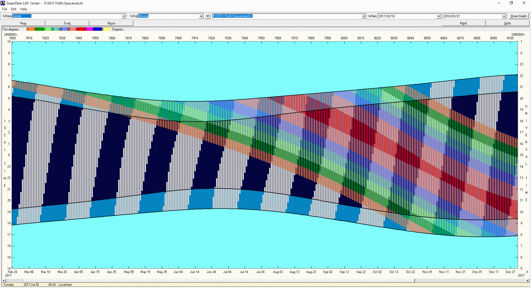Click local time axis label '23'
The image size is (531, 288).
(9, 167)
